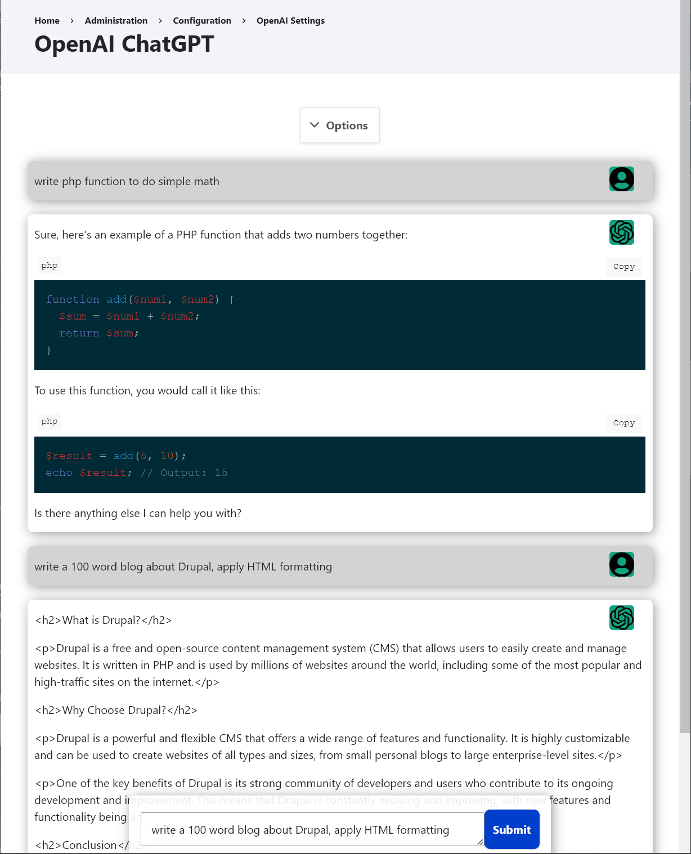Copy the add function code block

624,267
